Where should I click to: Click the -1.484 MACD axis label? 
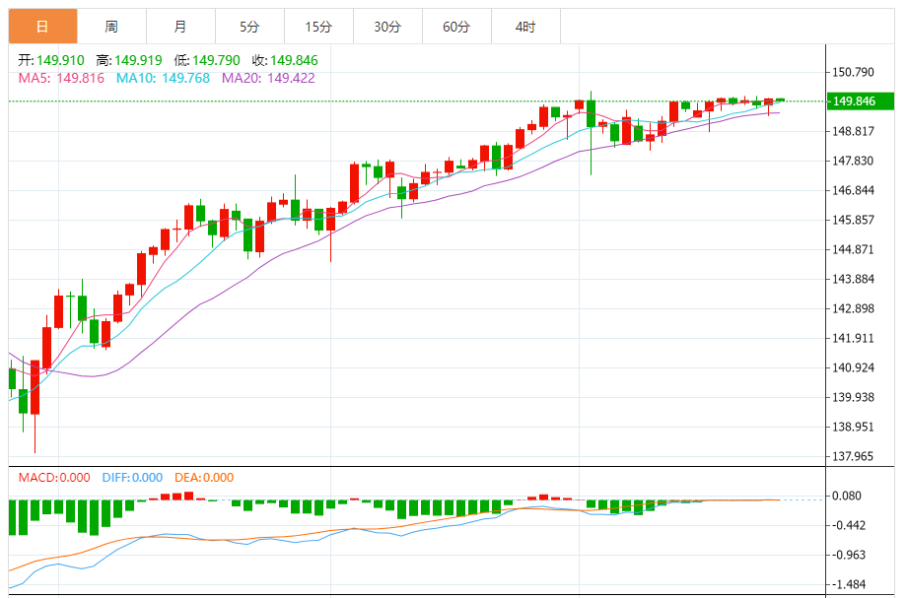pos(849,584)
